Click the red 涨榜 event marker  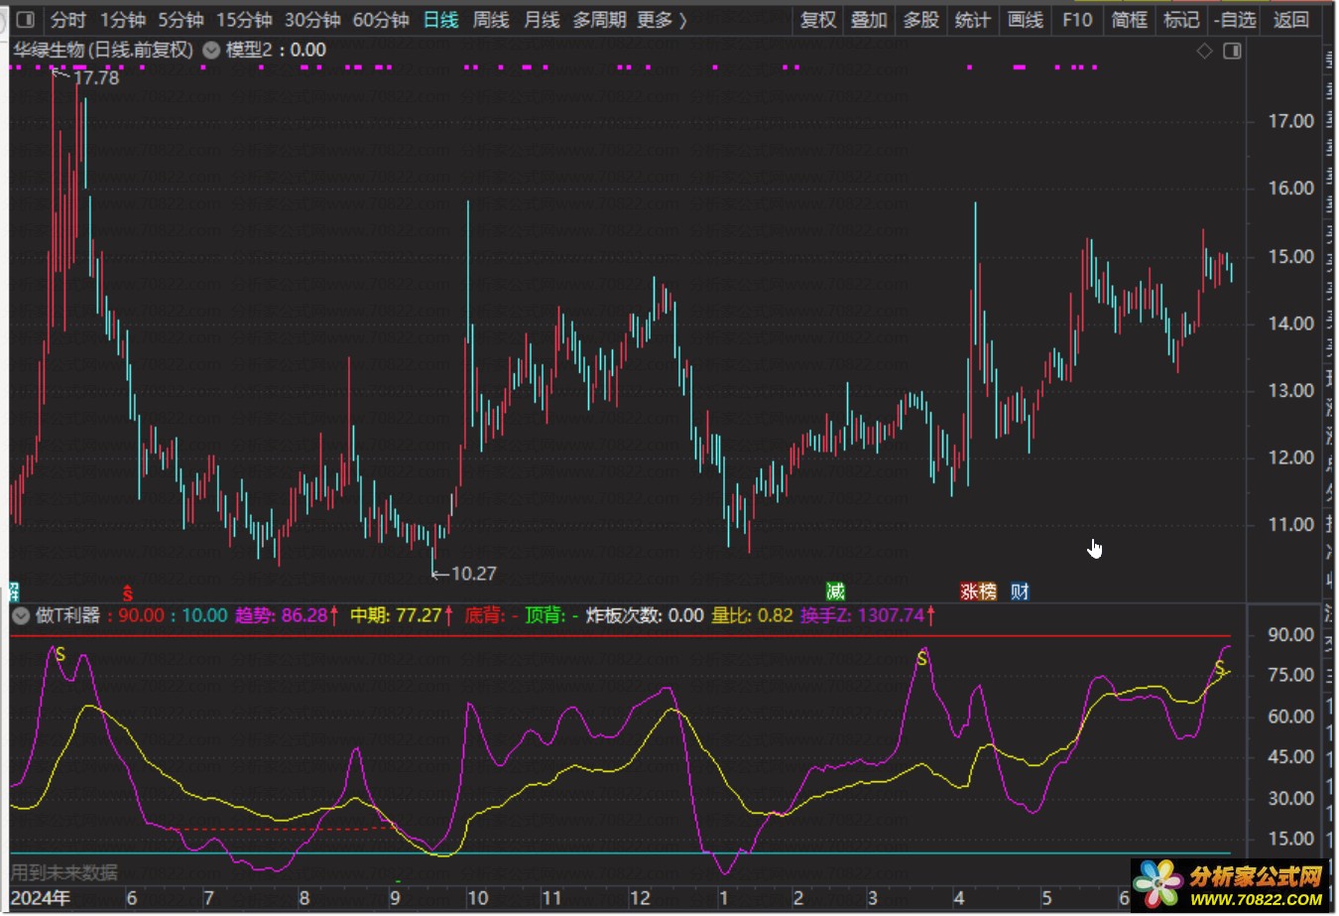978,591
